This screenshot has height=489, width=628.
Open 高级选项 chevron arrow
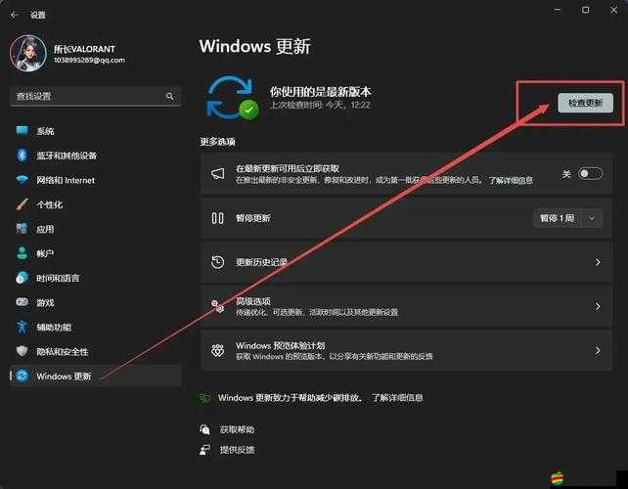598,306
